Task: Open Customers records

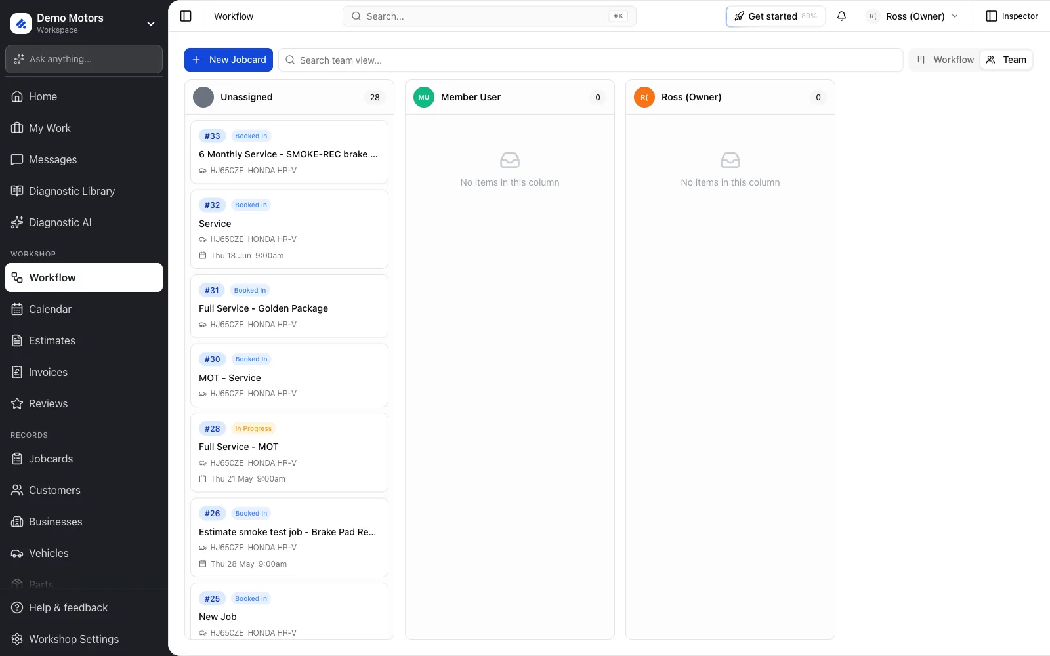Action: pyautogui.click(x=84, y=490)
